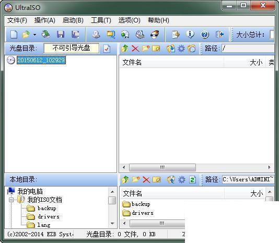Click the Burn CD image icon

pyautogui.click(x=155, y=34)
